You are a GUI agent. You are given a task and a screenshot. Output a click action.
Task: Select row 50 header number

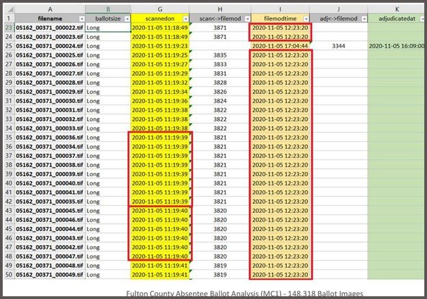point(8,274)
